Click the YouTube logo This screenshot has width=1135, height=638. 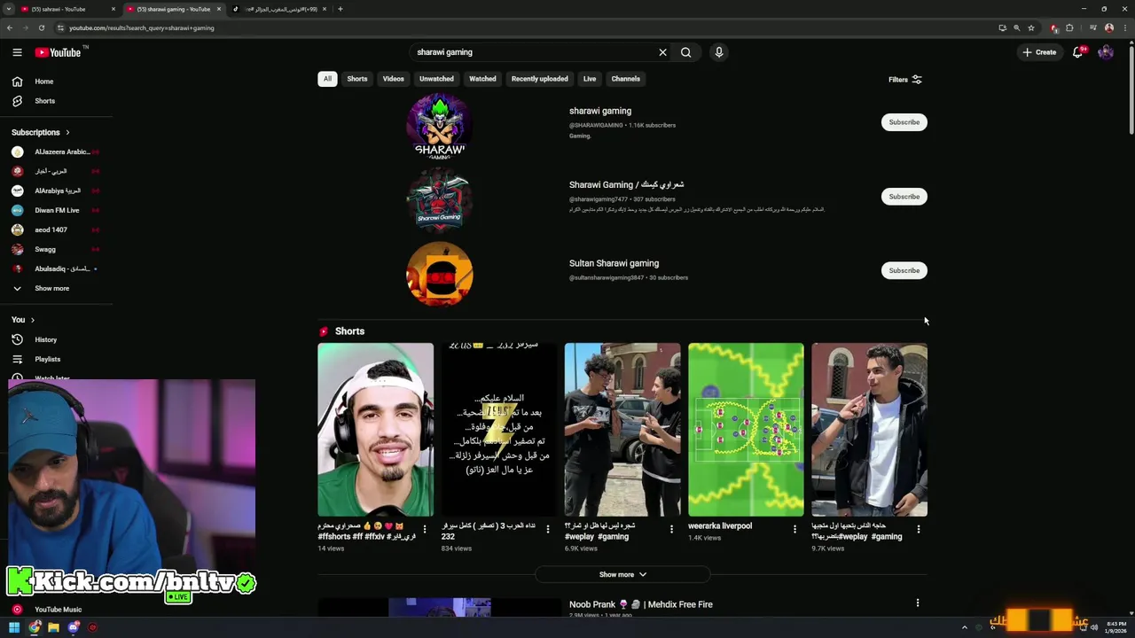[58, 52]
